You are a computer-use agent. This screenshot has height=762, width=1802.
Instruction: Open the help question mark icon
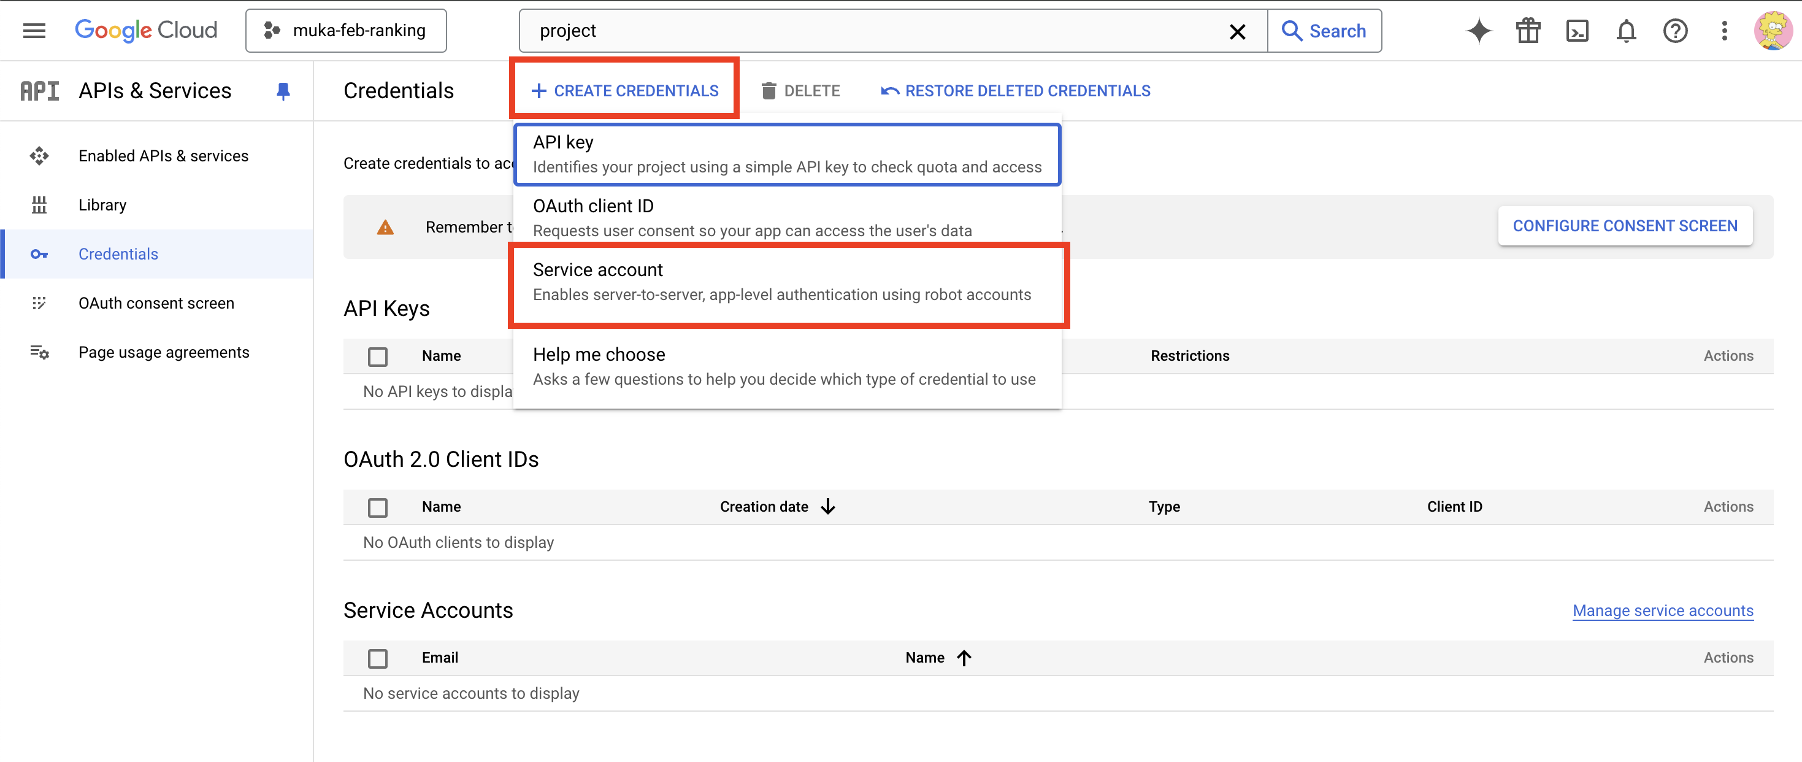coord(1674,31)
